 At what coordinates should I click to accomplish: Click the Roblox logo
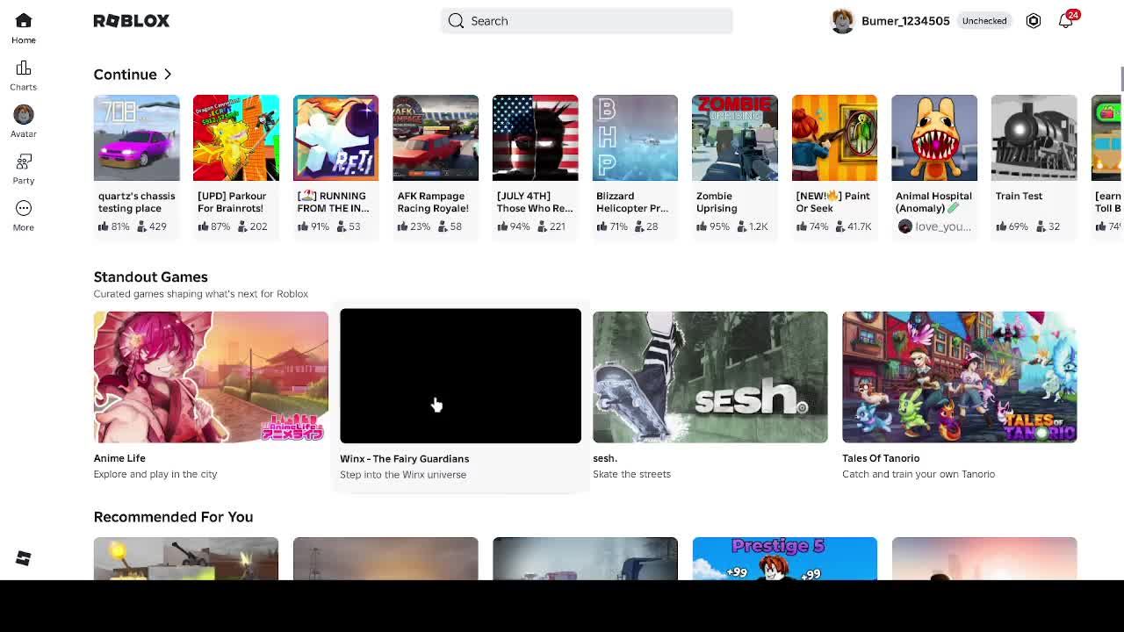(x=132, y=20)
